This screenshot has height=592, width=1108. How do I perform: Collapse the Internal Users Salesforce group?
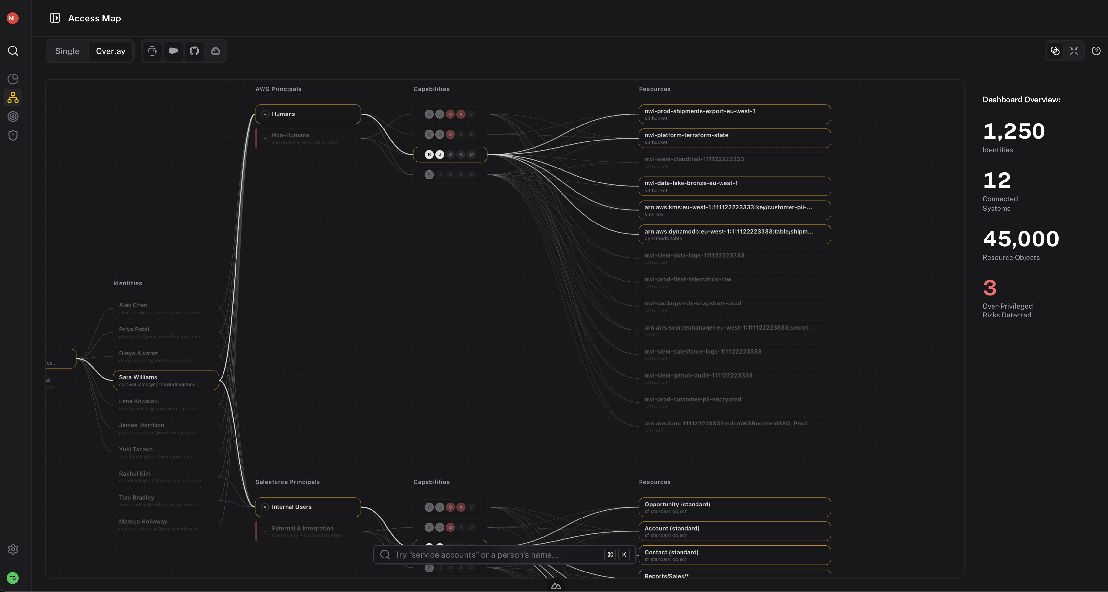pos(265,508)
